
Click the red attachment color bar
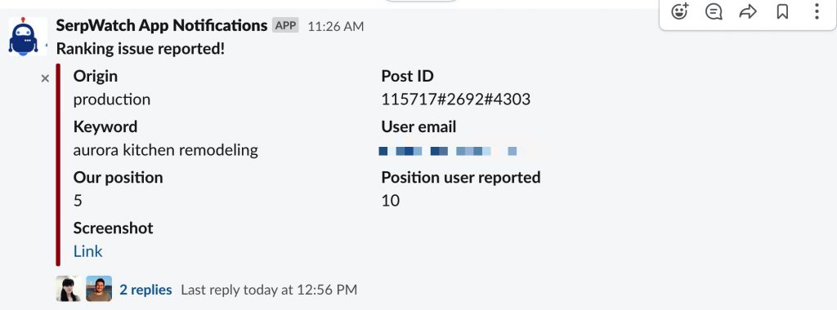[58, 165]
